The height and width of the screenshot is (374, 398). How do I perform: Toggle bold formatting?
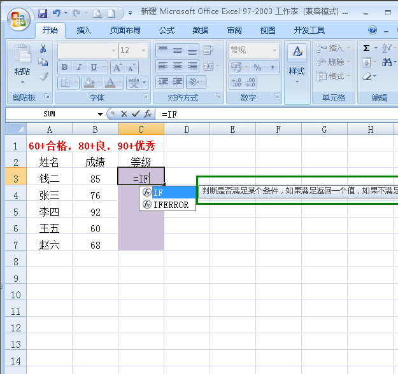65,67
